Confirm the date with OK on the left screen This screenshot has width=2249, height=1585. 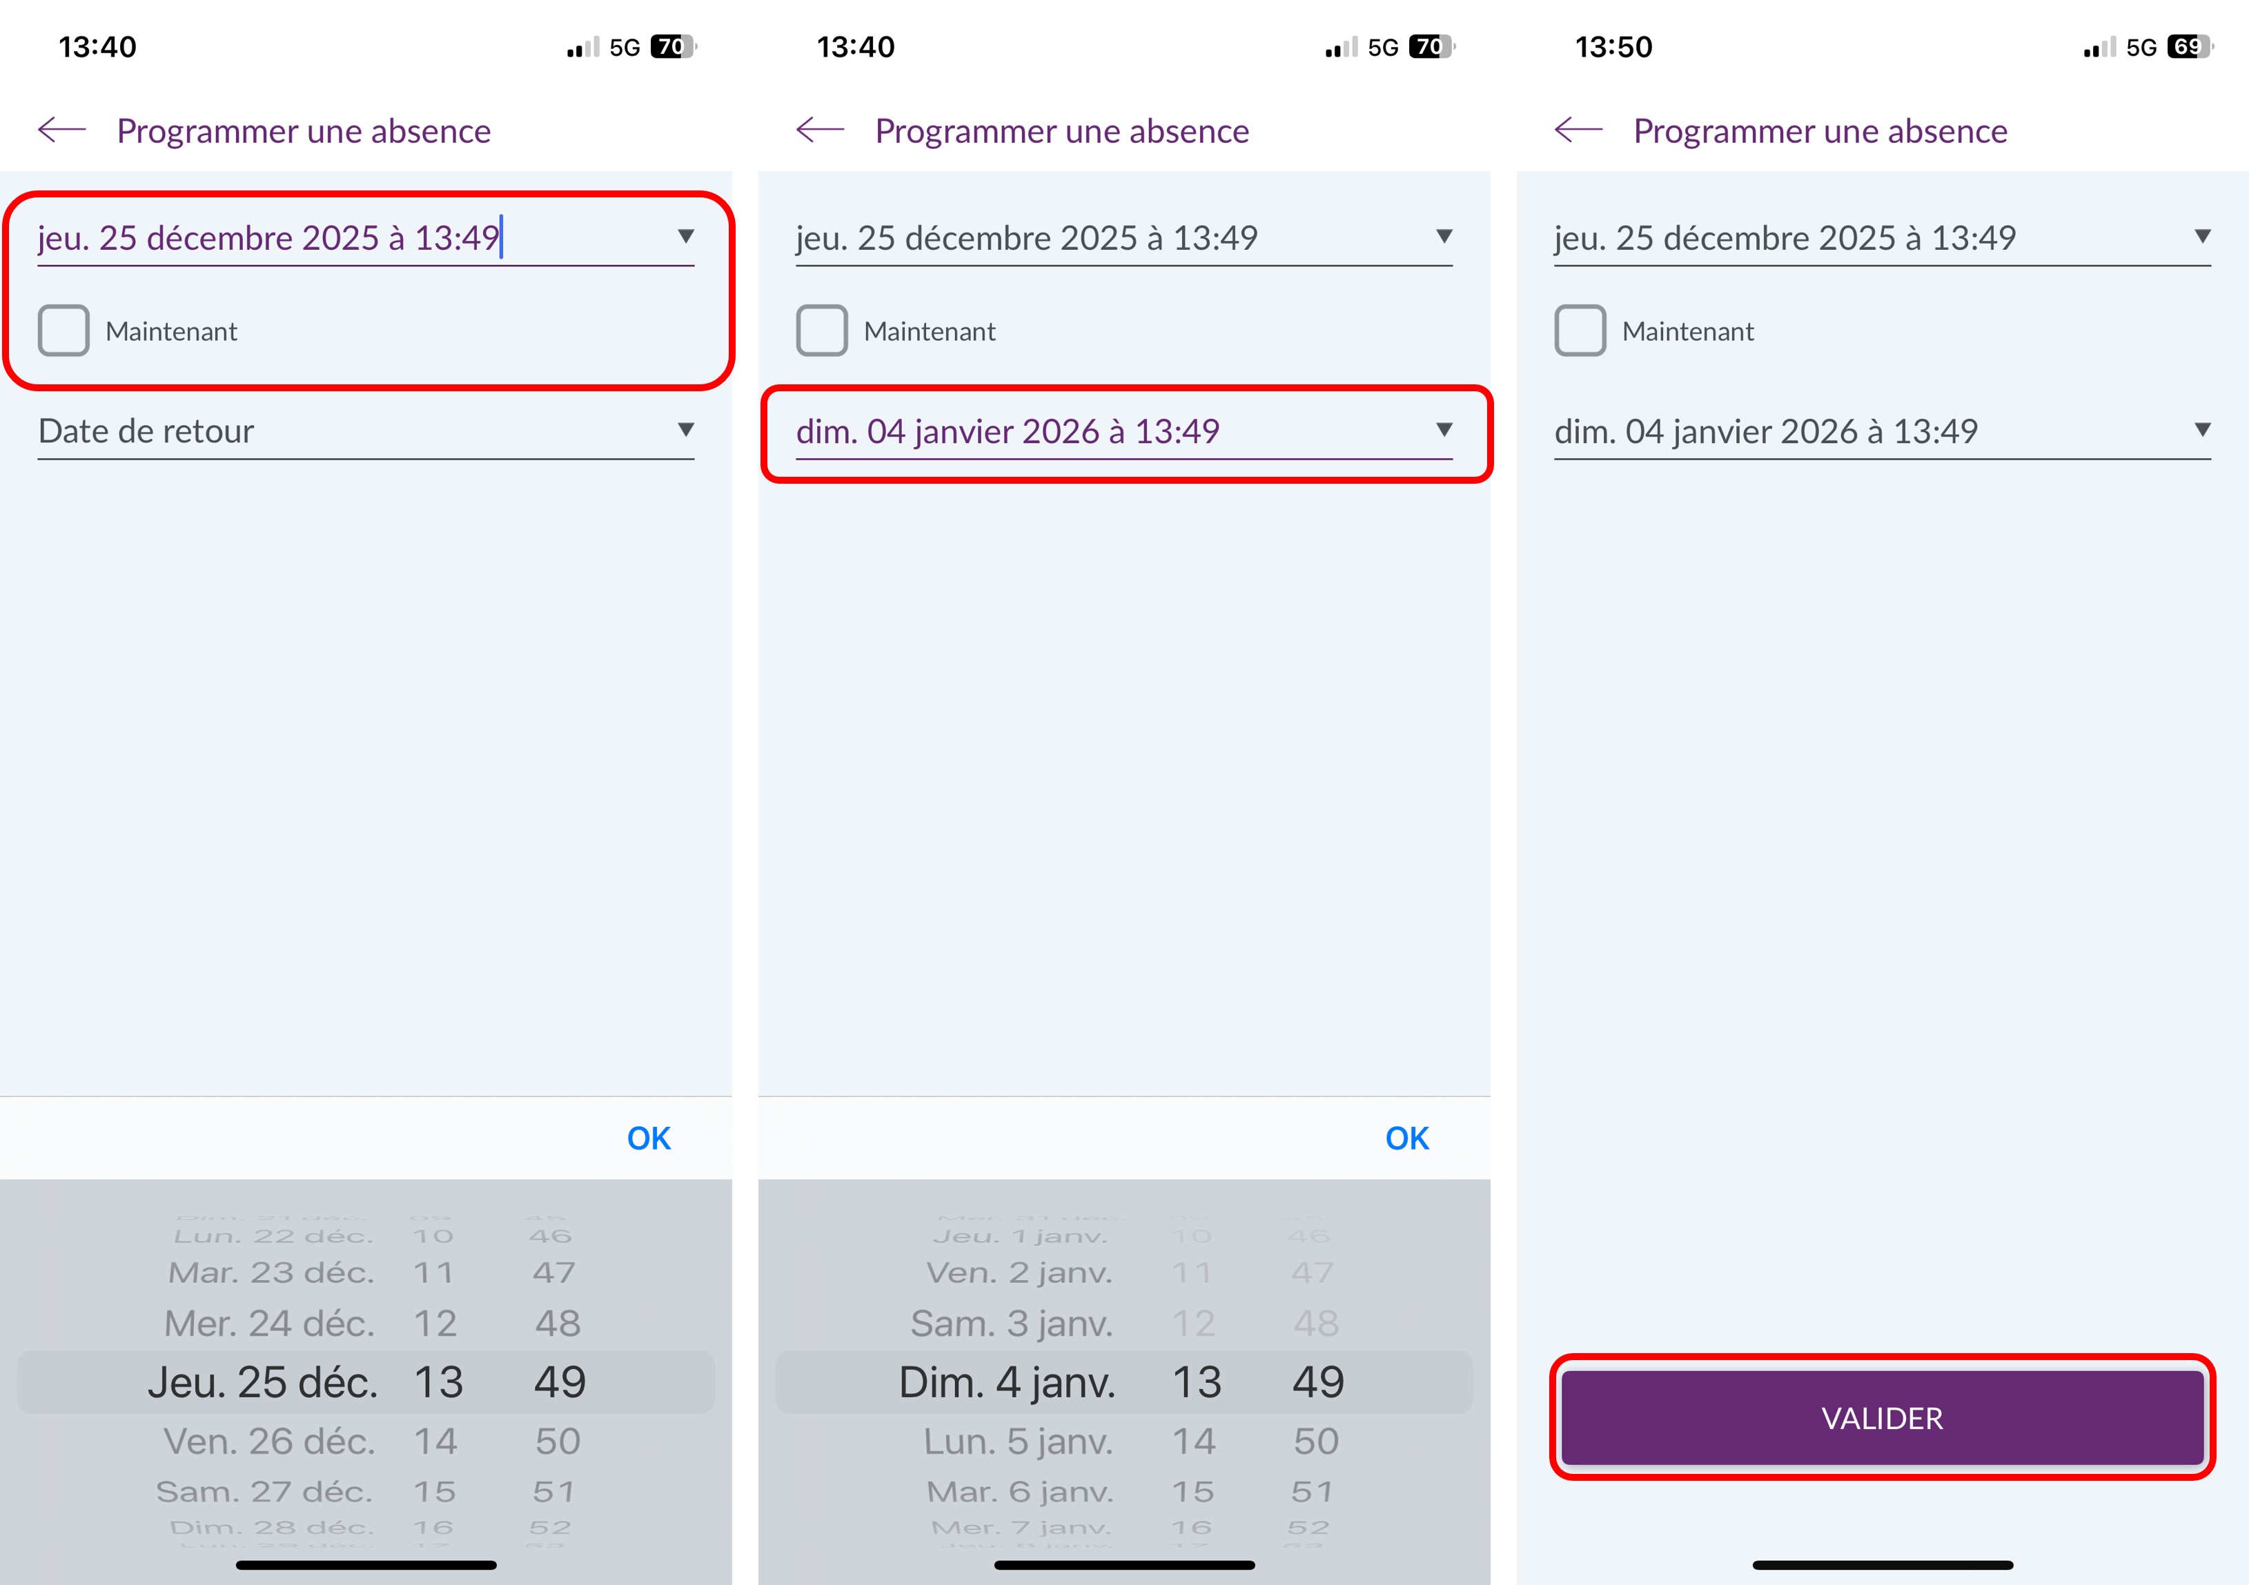(649, 1137)
